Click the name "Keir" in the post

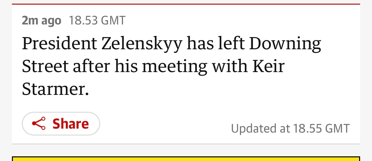[x=268, y=66]
